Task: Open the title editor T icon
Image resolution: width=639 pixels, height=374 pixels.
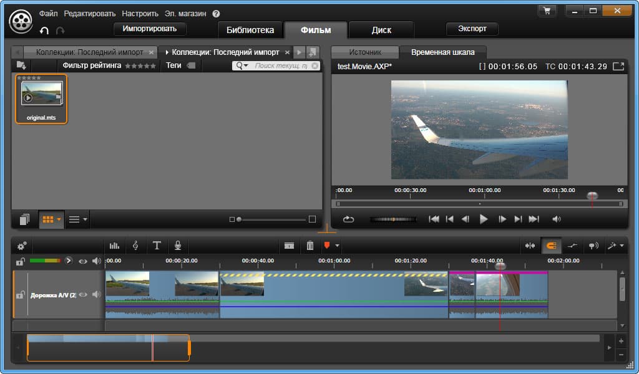Action: coord(157,246)
